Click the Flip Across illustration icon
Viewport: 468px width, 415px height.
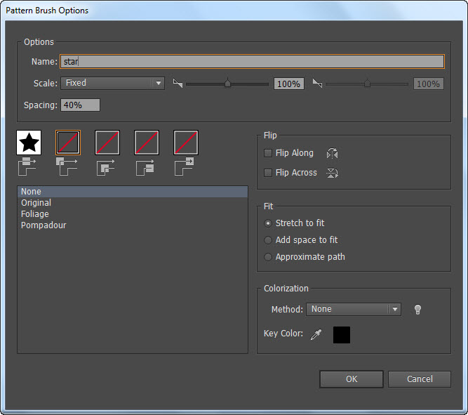[x=332, y=173]
